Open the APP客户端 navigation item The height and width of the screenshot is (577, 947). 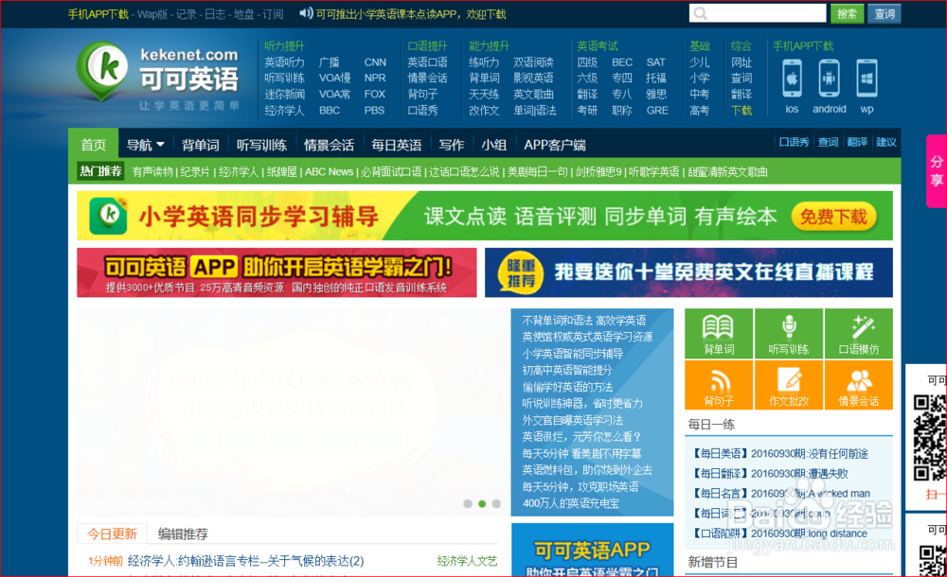(x=554, y=145)
